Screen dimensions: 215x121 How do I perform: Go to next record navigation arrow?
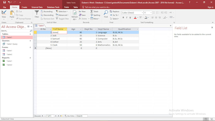click(x=56, y=116)
